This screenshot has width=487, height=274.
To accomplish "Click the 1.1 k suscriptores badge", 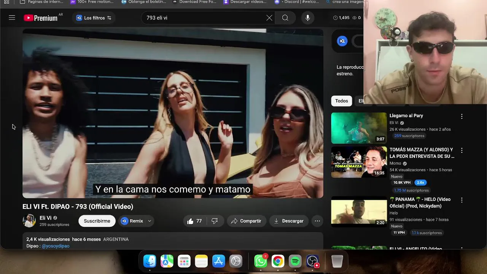I will pyautogui.click(x=427, y=233).
